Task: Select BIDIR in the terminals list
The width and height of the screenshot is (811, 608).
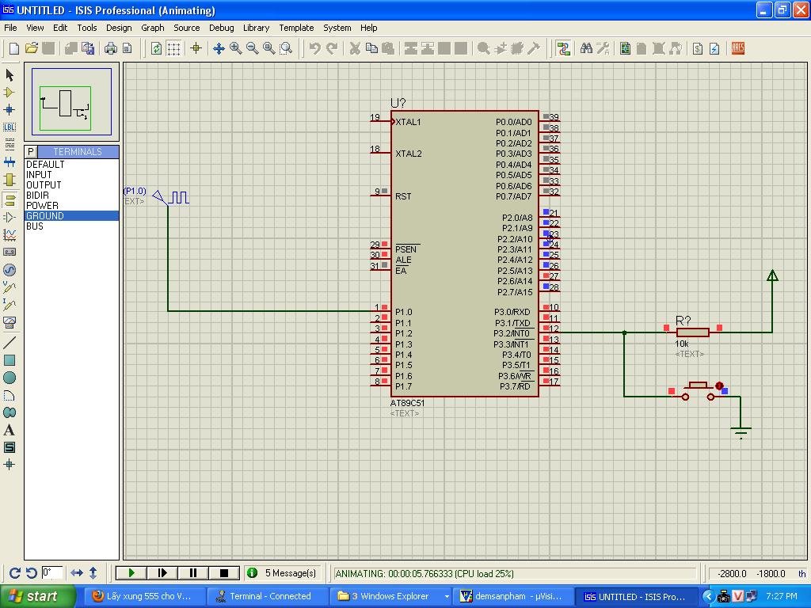Action: click(71, 196)
